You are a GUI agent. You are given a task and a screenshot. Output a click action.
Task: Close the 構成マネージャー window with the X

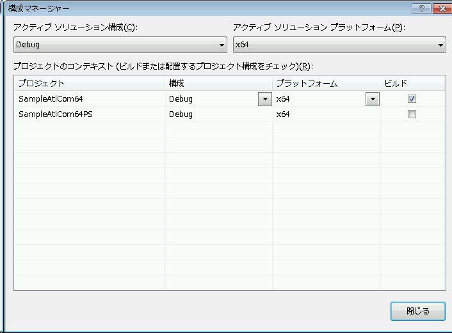tap(442, 9)
